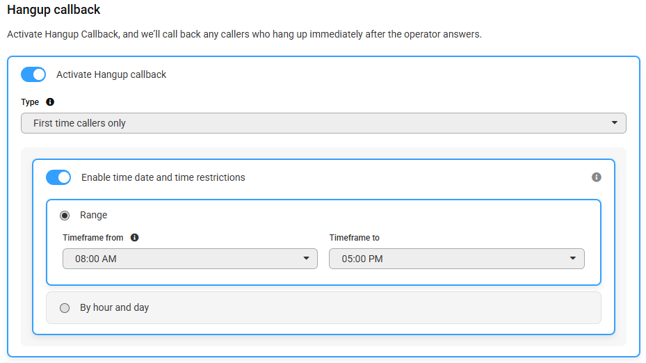Open the First time callers only dropdown
The width and height of the screenshot is (646, 363).
coord(323,123)
